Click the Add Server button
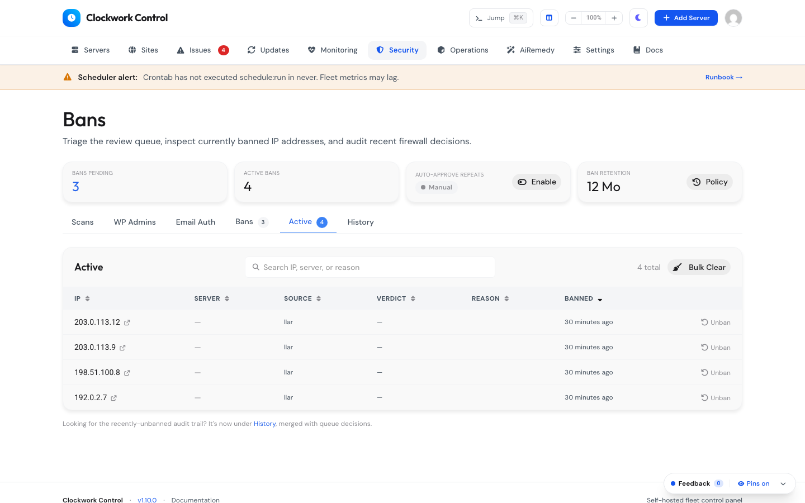This screenshot has width=805, height=503. 686,18
